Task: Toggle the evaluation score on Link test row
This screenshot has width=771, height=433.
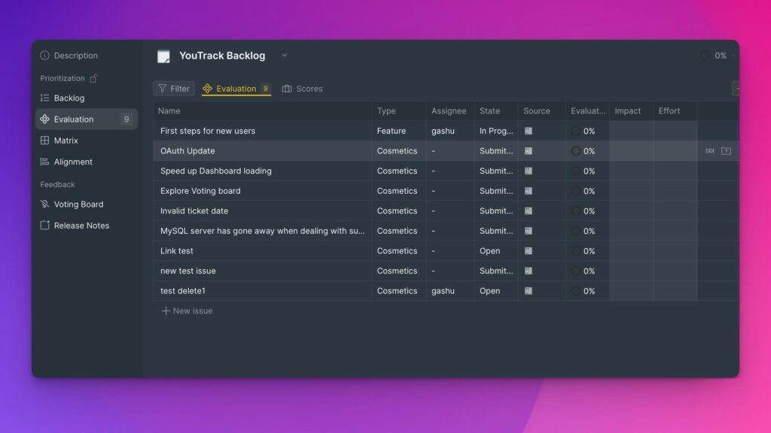Action: tap(574, 250)
